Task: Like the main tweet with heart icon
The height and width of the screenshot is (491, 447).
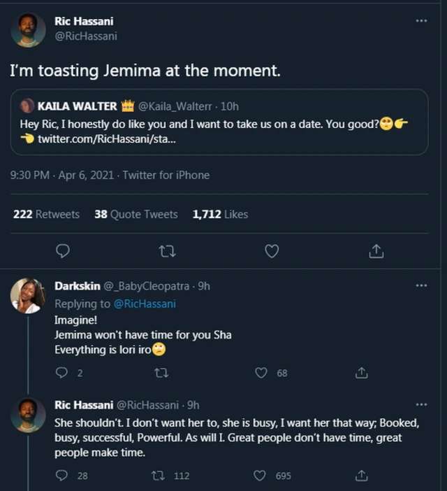Action: pyautogui.click(x=272, y=250)
